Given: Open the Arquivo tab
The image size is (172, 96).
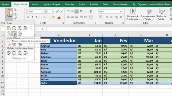Looking at the screenshot, I should [5, 5].
